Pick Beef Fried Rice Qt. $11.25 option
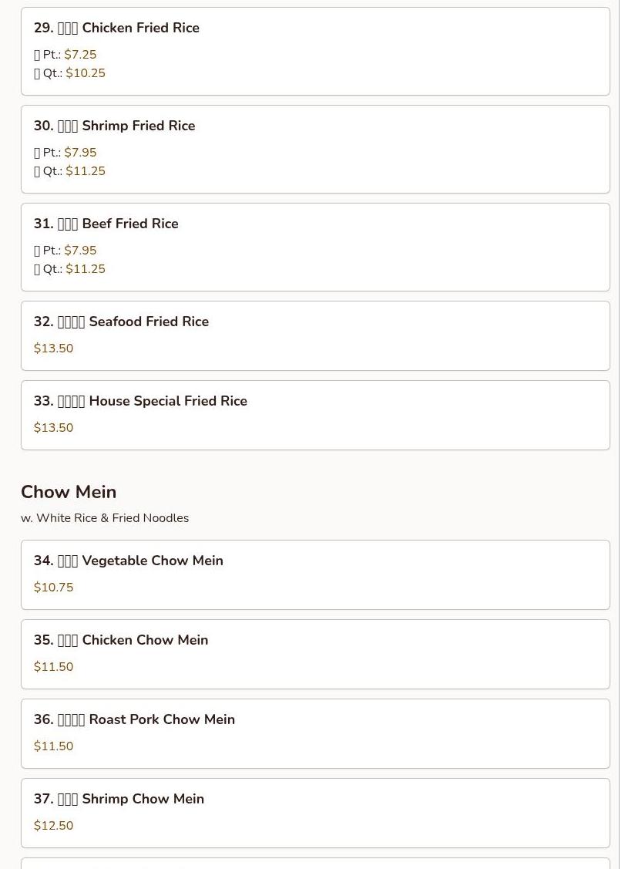635x869 pixels. [x=69, y=269]
